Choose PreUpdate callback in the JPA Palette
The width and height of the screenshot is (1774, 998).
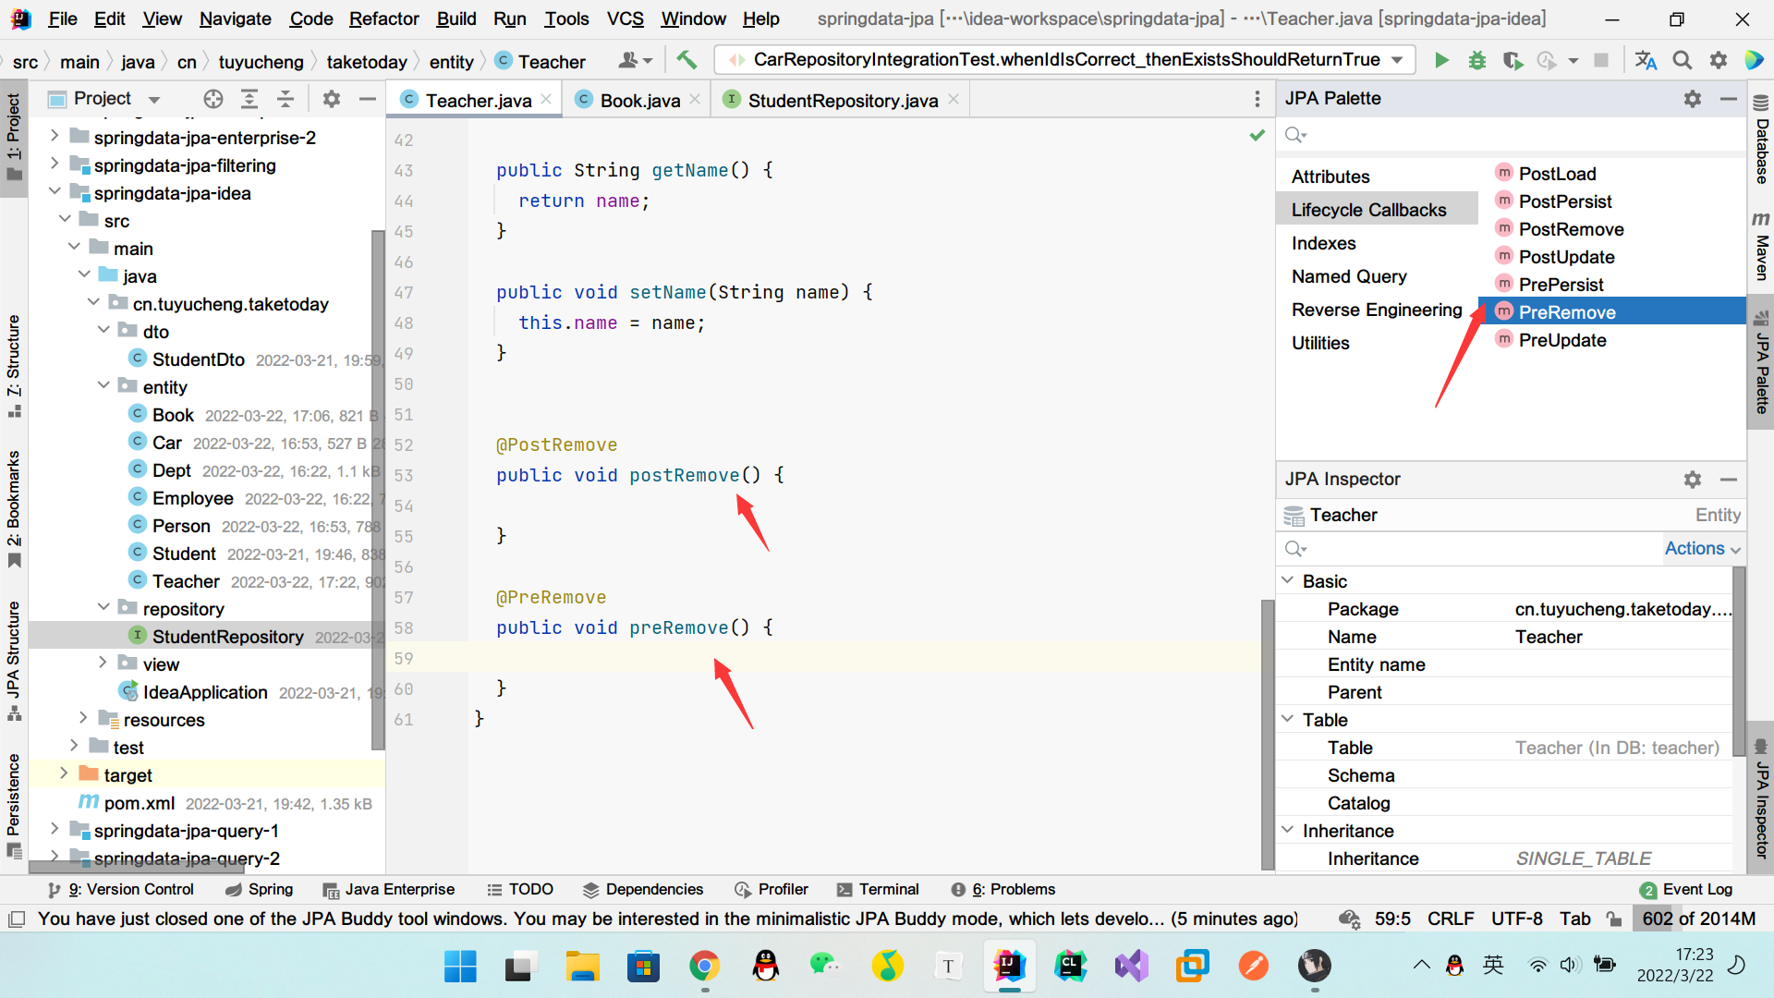click(x=1562, y=340)
